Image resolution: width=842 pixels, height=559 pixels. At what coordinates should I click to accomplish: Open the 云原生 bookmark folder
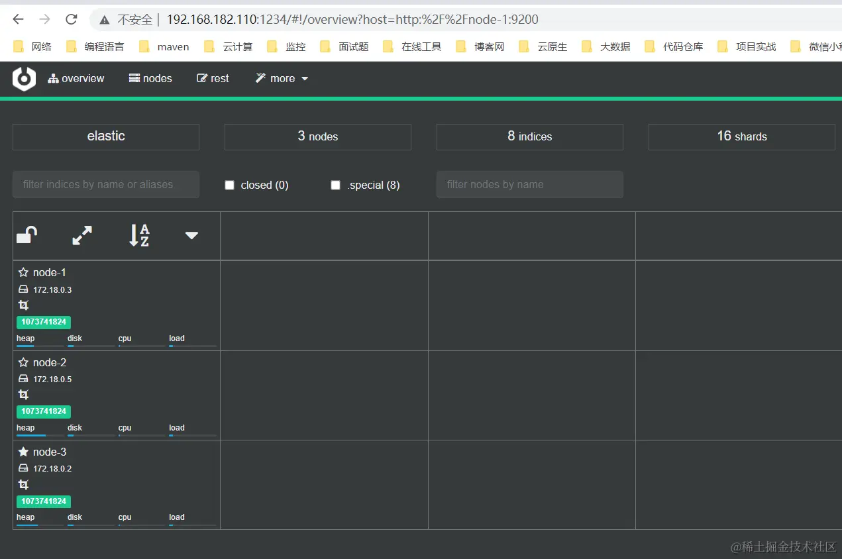(x=543, y=46)
